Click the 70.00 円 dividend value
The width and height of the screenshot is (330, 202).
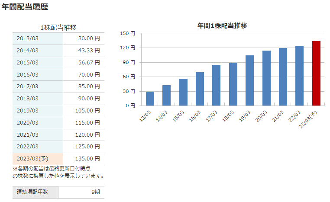click(89, 75)
